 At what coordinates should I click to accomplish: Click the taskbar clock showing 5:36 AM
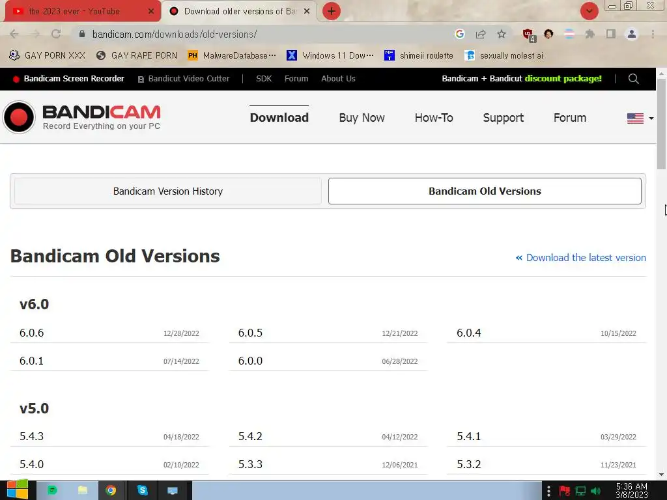coord(632,491)
